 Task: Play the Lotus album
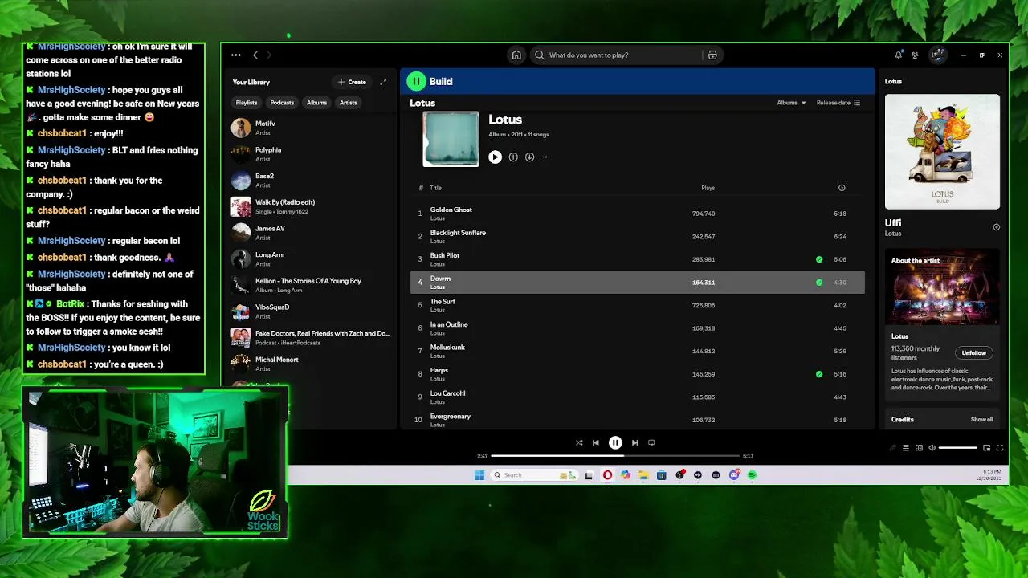coord(495,157)
